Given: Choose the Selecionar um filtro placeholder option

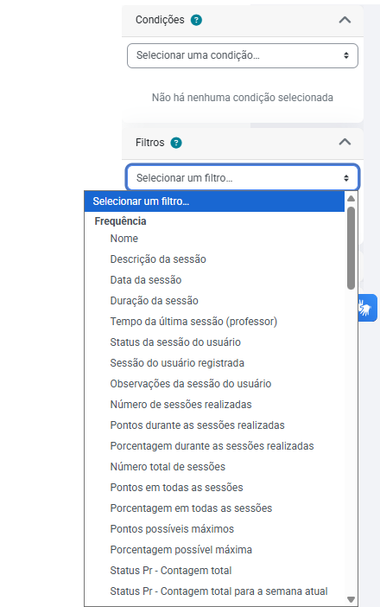Looking at the screenshot, I should pyautogui.click(x=214, y=201).
